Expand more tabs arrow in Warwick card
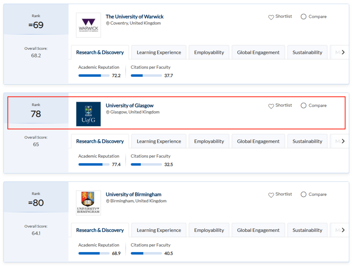 pyautogui.click(x=343, y=52)
